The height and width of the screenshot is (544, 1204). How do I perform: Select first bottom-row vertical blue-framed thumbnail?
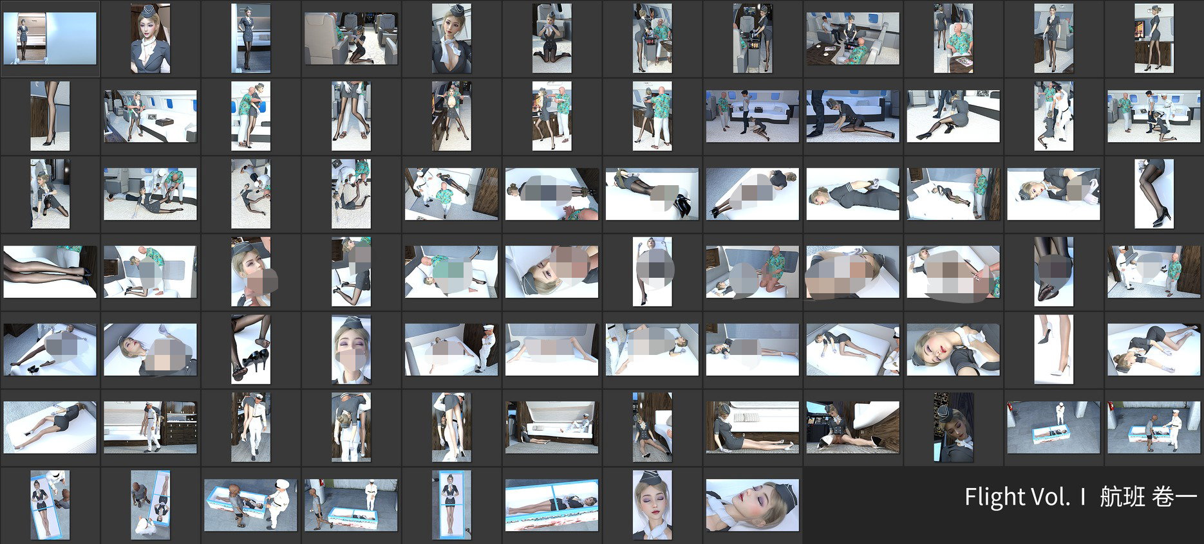[x=50, y=505]
